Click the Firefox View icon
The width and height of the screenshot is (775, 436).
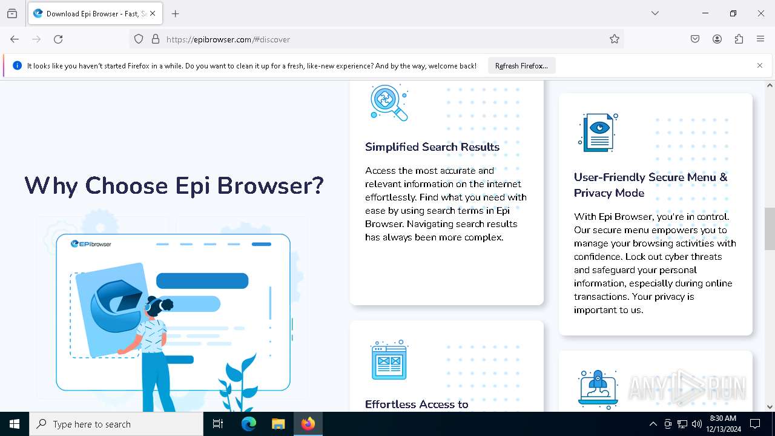[x=12, y=13]
